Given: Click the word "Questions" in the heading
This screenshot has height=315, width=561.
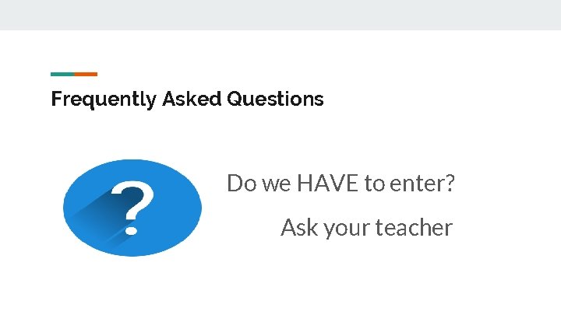Looking at the screenshot, I should (275, 100).
